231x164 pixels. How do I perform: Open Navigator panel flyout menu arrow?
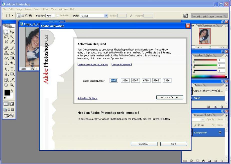[x=226, y=26]
